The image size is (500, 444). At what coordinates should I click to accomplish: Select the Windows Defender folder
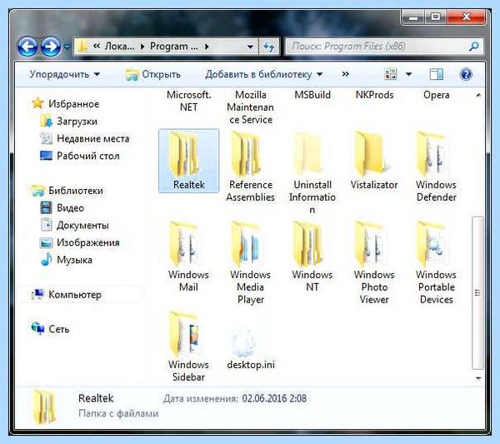pyautogui.click(x=436, y=167)
